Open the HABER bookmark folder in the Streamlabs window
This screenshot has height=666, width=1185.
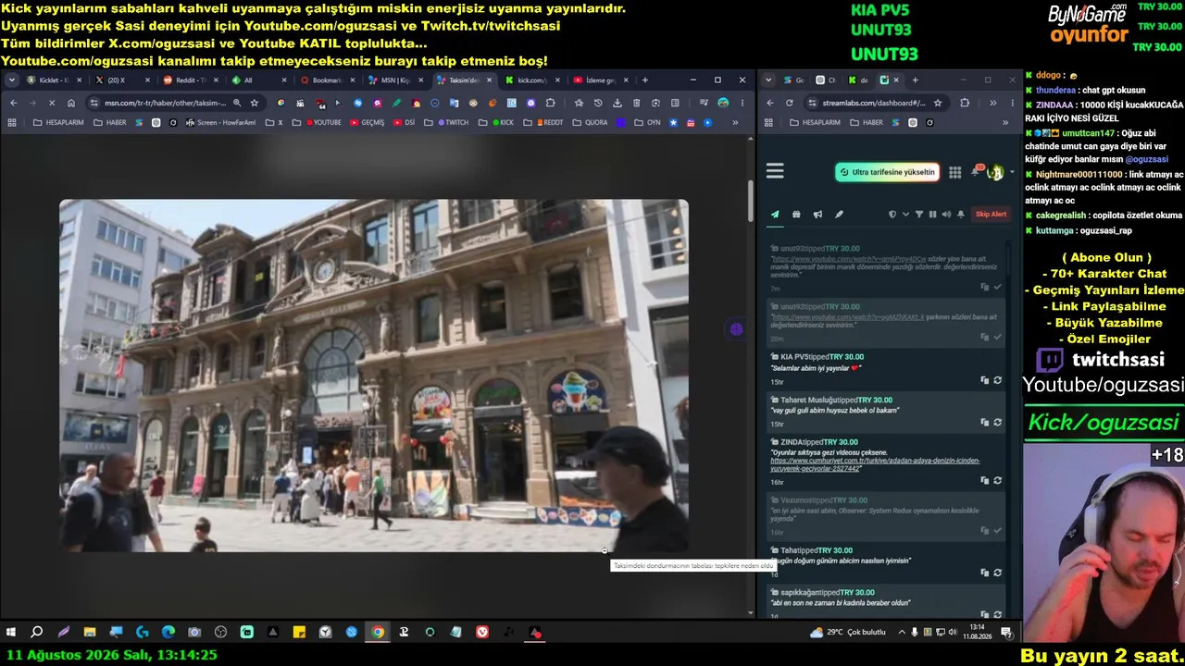(866, 123)
